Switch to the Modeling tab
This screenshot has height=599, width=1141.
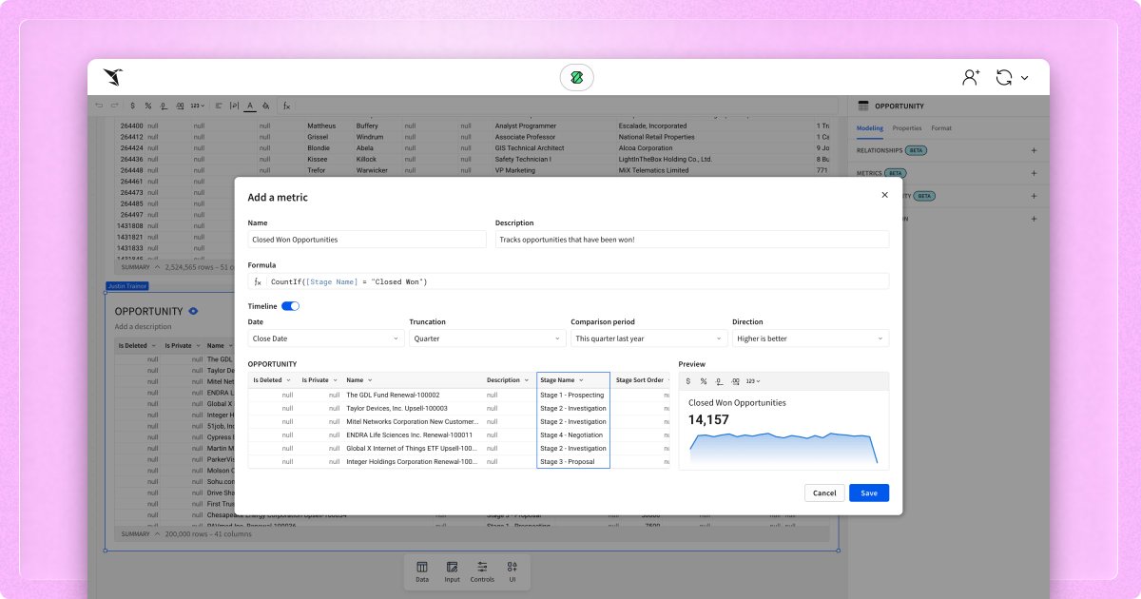(x=870, y=127)
